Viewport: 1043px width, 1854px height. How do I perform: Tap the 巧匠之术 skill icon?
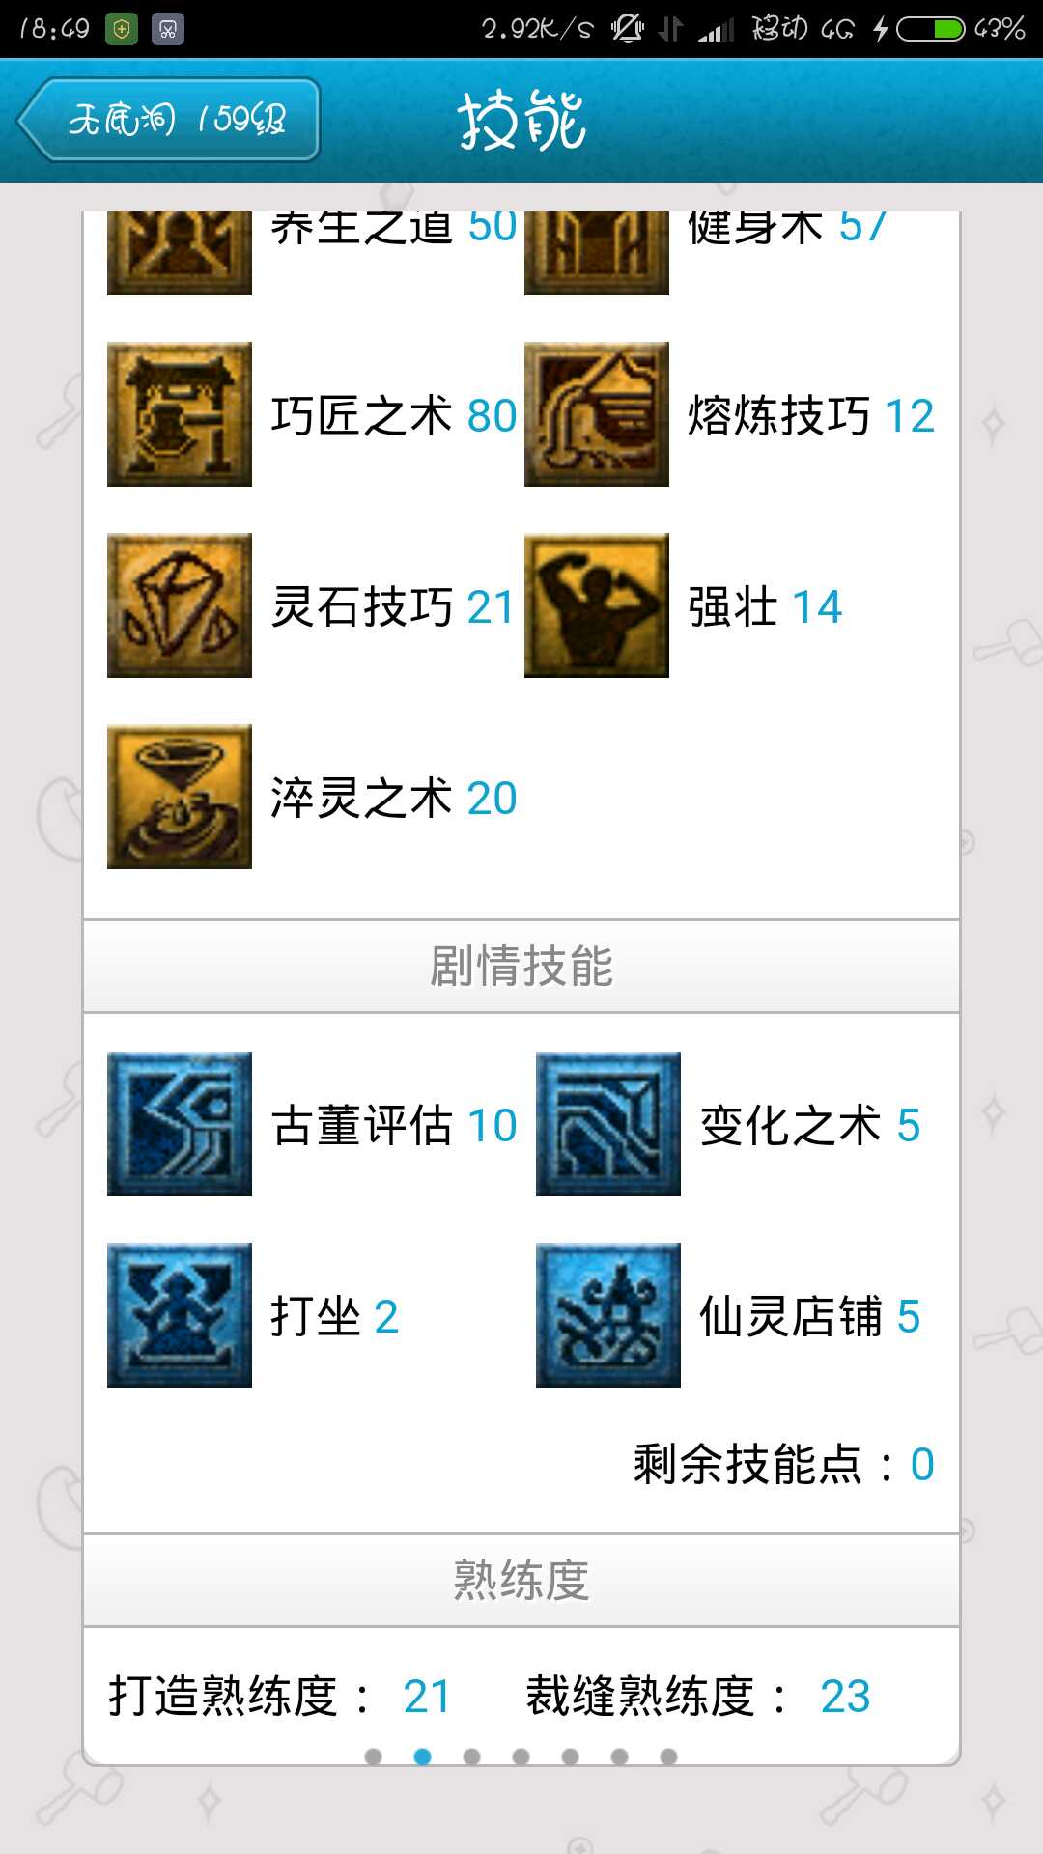click(180, 414)
